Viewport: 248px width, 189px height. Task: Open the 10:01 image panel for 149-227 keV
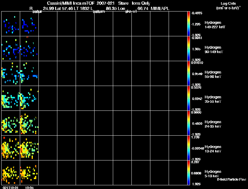[x=11, y=24]
